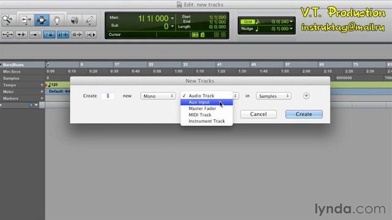This screenshot has width=392, height=220.
Task: Add meter change with Meter plus button
Action: (42, 92)
